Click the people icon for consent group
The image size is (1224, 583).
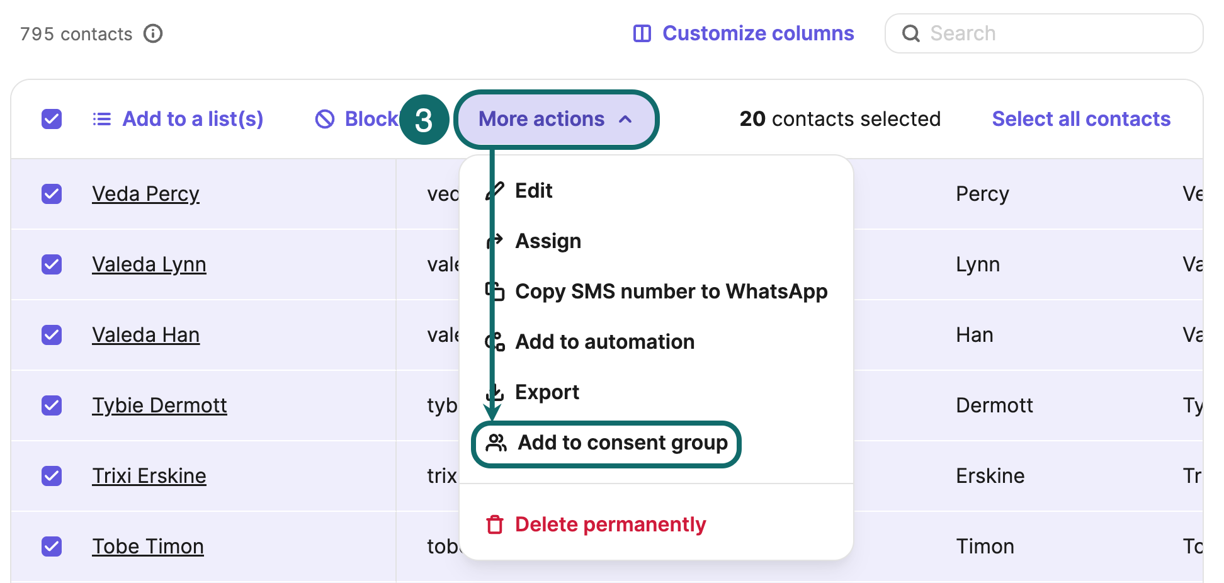[496, 443]
